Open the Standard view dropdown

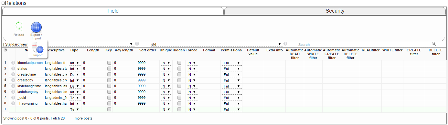pos(68,44)
